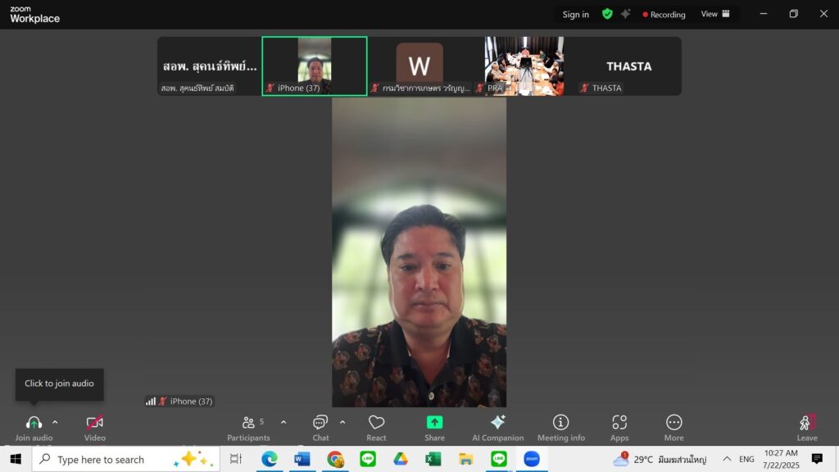The height and width of the screenshot is (472, 839).
Task: Select the PRA participant video thumbnail
Action: [x=524, y=66]
